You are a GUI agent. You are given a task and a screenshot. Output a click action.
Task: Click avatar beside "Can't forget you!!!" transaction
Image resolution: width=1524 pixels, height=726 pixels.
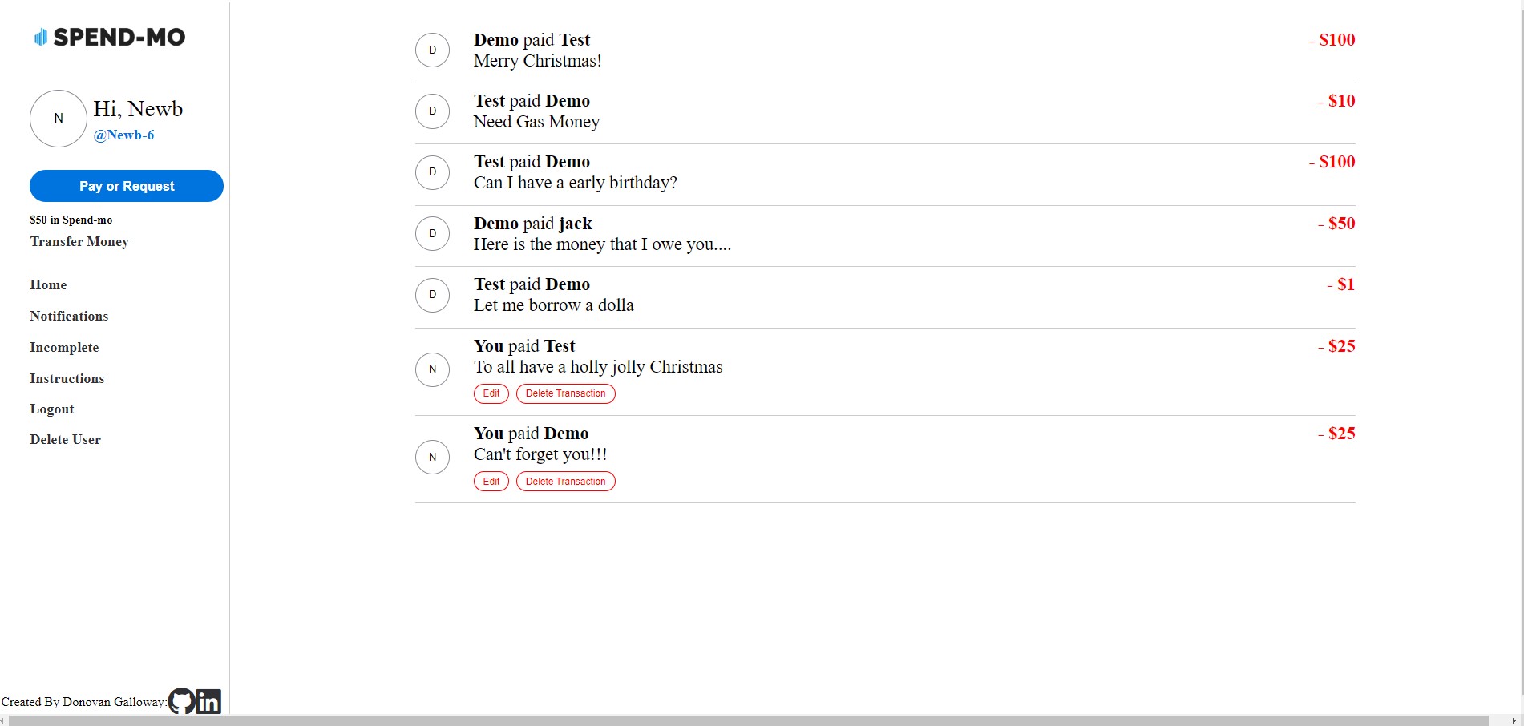point(432,458)
